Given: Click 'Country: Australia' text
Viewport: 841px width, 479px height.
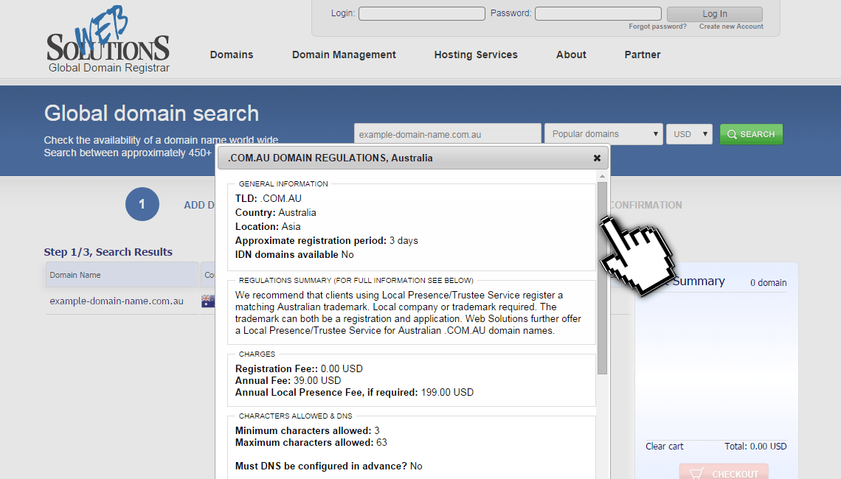Looking at the screenshot, I should [276, 213].
